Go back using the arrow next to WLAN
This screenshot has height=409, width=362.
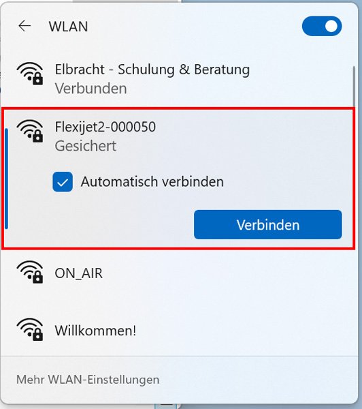[24, 26]
